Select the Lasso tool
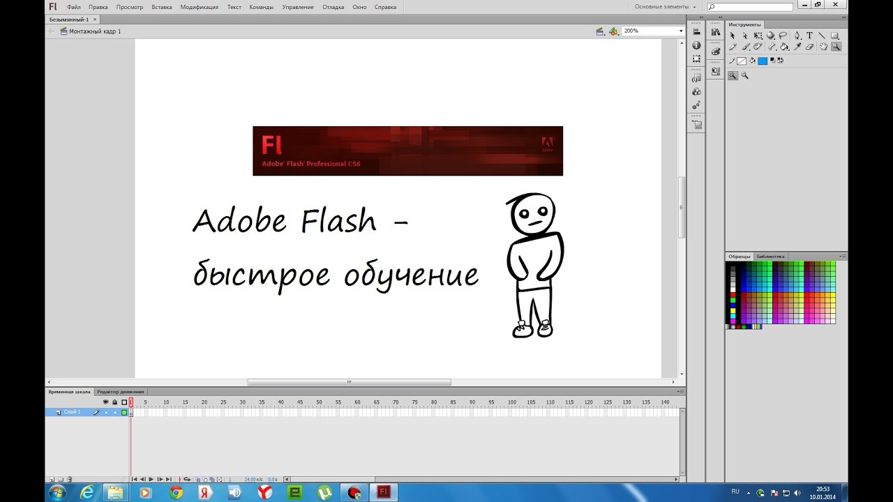 coord(783,36)
